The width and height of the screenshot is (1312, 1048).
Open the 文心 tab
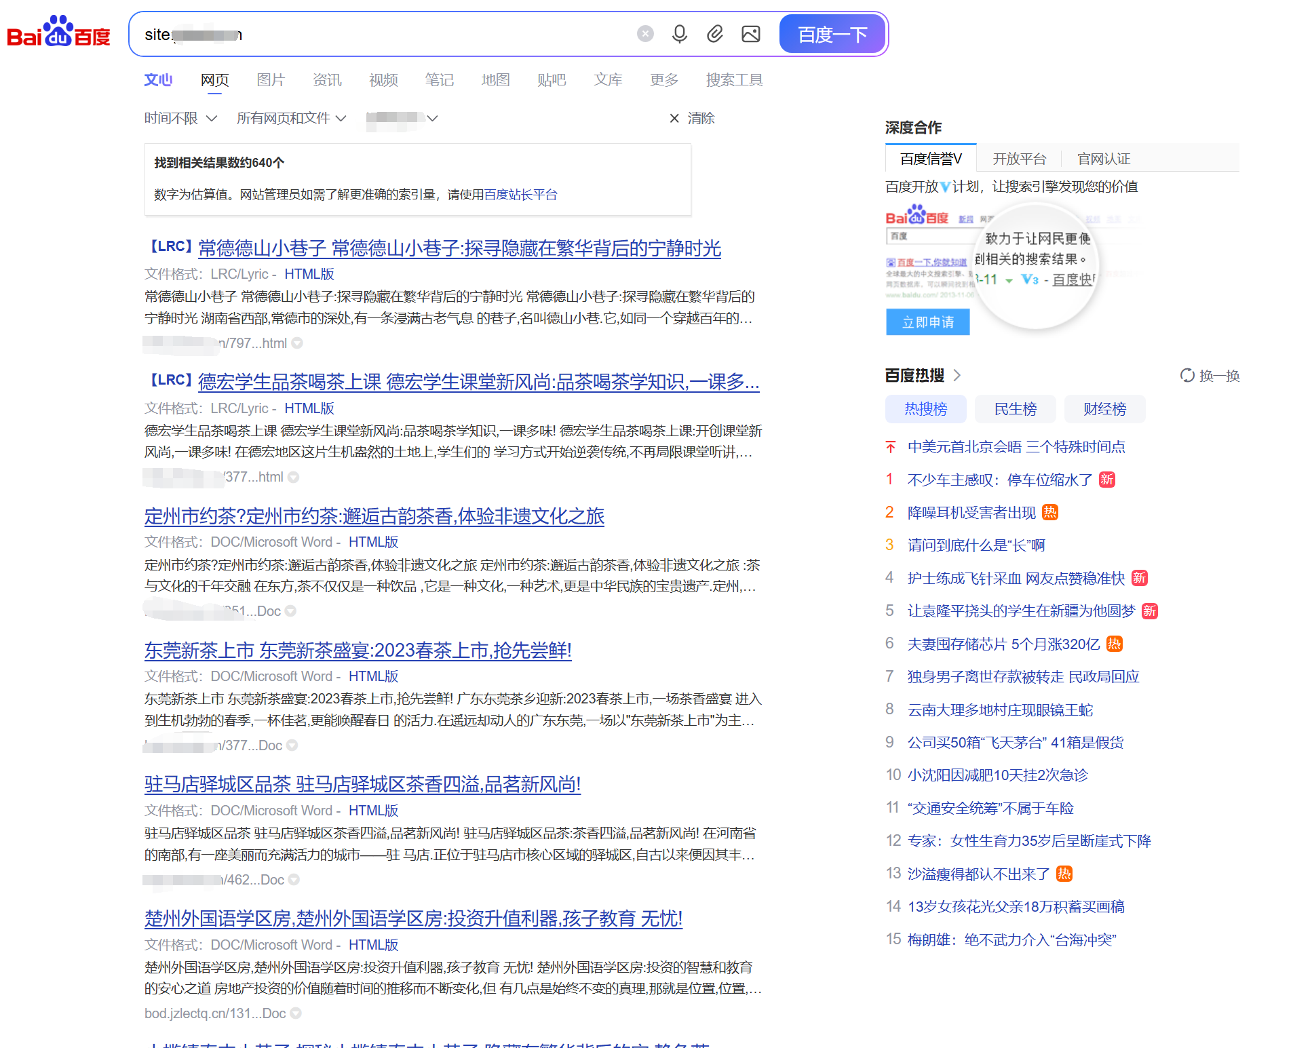[159, 80]
